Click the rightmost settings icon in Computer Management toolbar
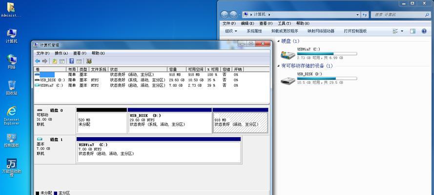 pos(89,61)
